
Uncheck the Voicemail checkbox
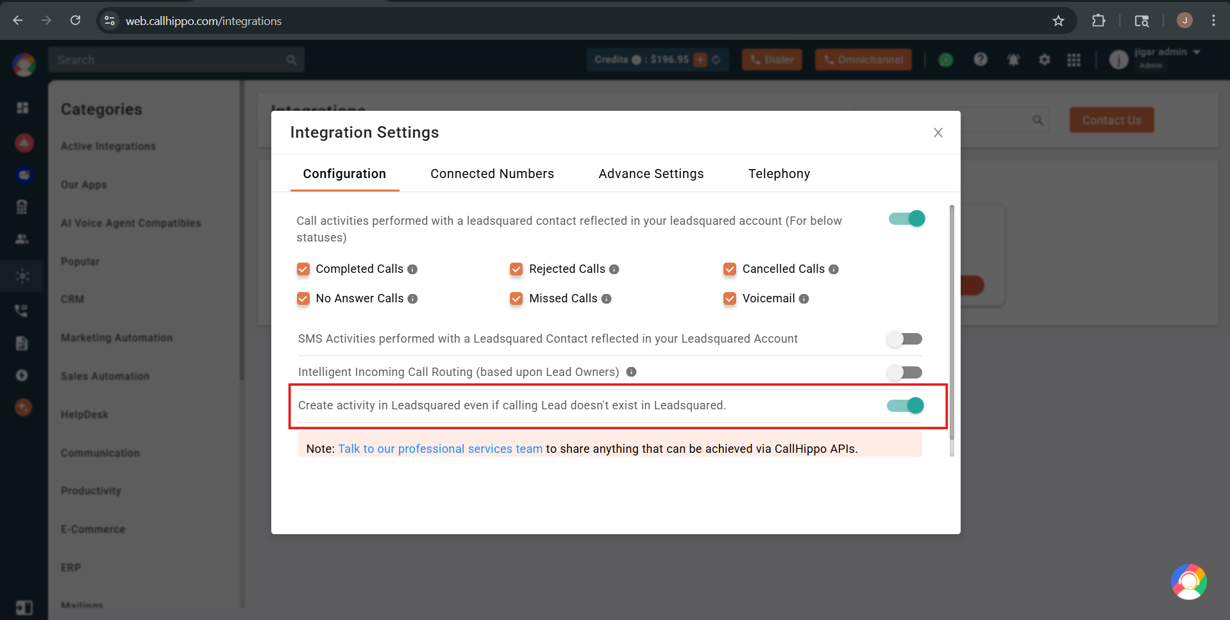[730, 298]
